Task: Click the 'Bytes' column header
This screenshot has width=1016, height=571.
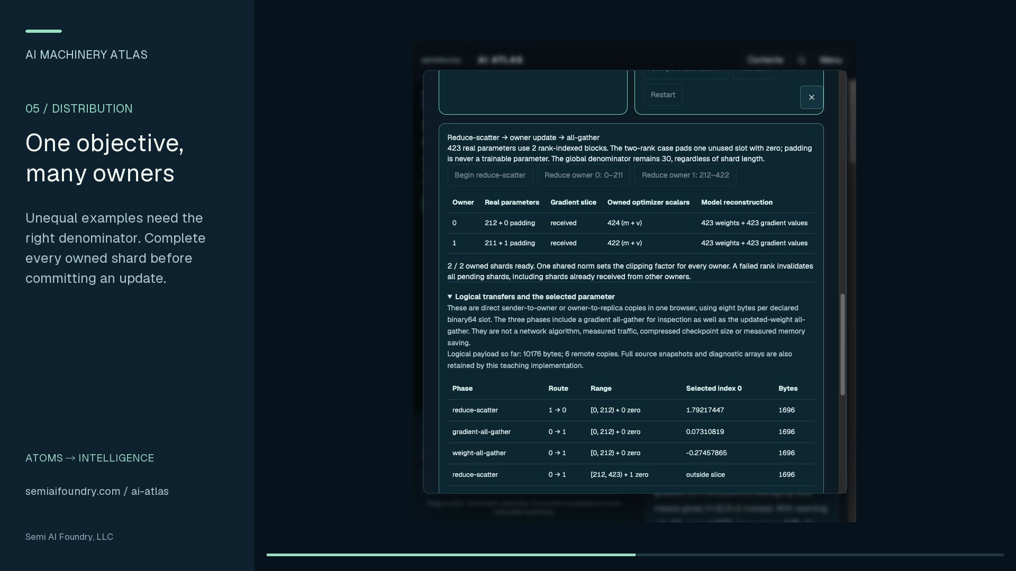Action: pos(788,389)
